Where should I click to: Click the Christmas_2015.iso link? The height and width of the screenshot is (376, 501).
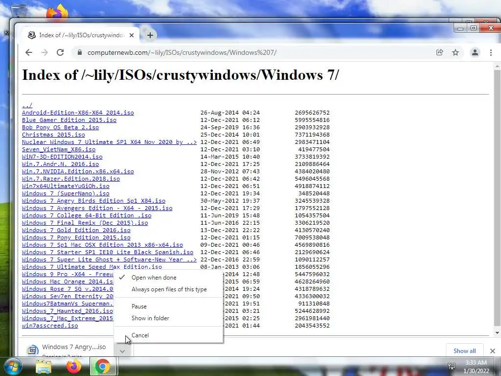pyautogui.click(x=53, y=135)
